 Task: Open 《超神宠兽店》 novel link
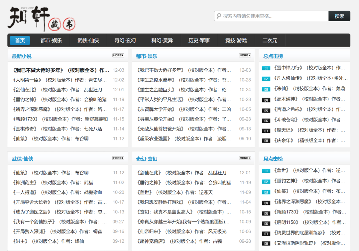tap(179, 241)
